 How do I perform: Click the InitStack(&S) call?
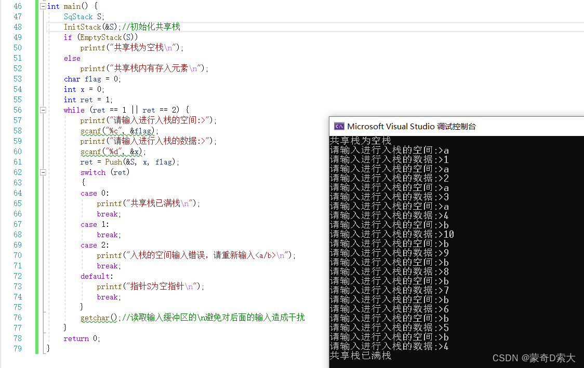click(x=91, y=27)
